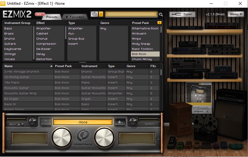
Task: Select Vocals in Instrument Group
Action: click(x=10, y=59)
